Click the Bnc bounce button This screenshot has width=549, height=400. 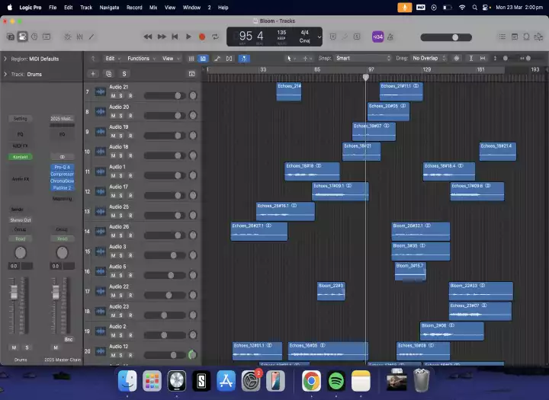pos(69,339)
